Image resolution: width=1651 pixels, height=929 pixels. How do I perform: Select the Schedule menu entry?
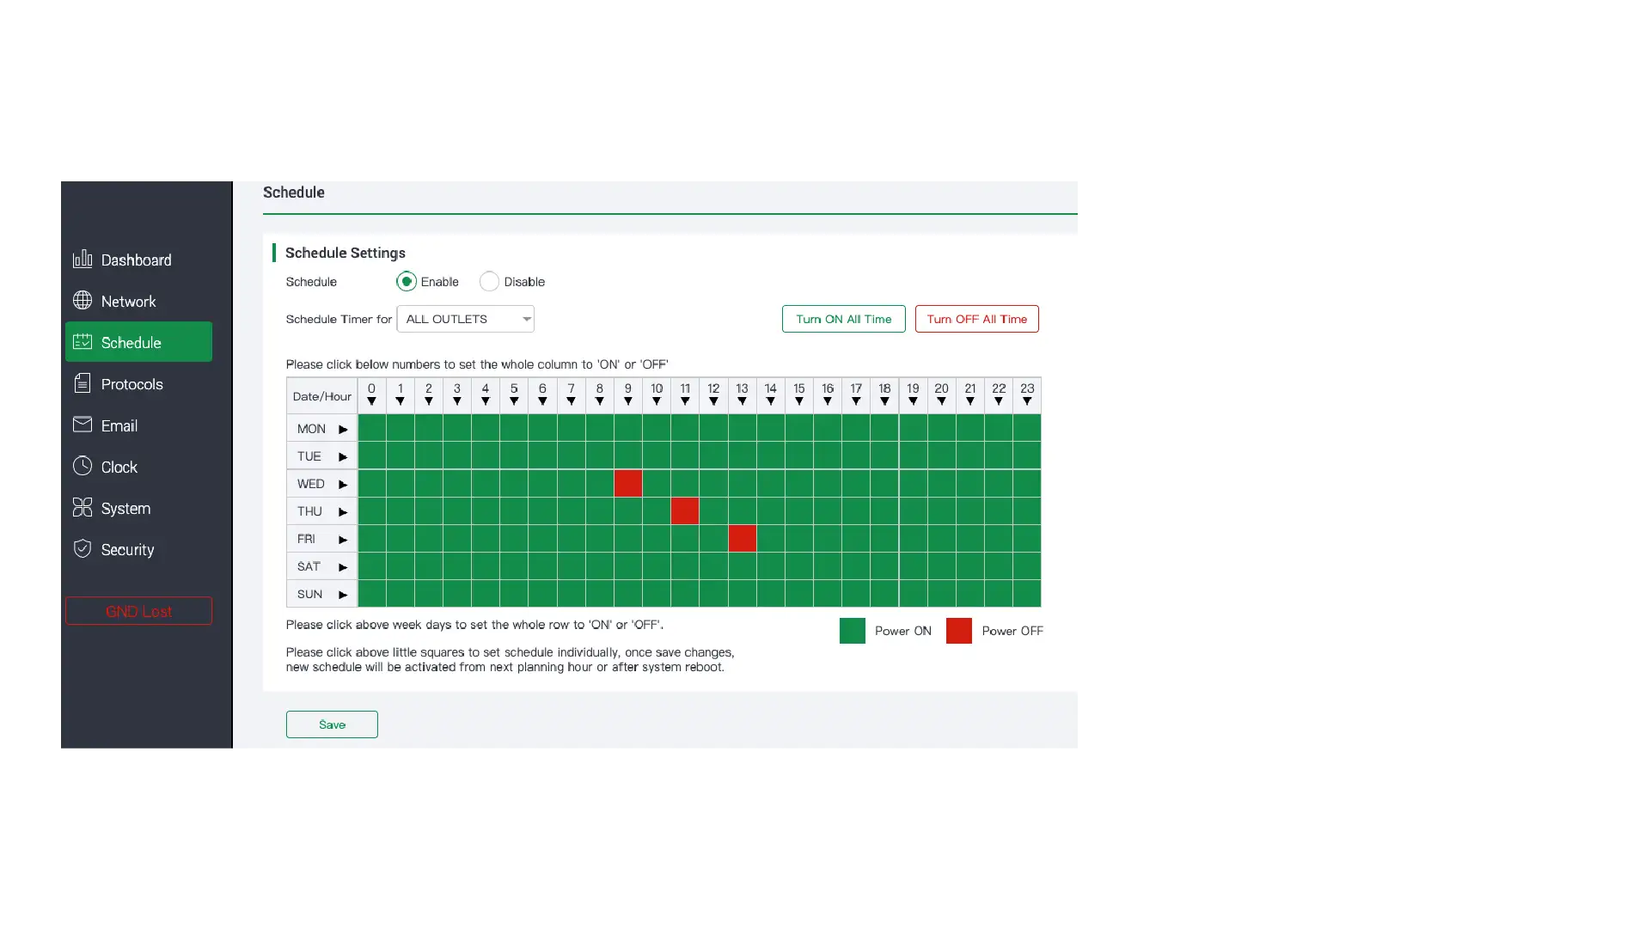(138, 342)
